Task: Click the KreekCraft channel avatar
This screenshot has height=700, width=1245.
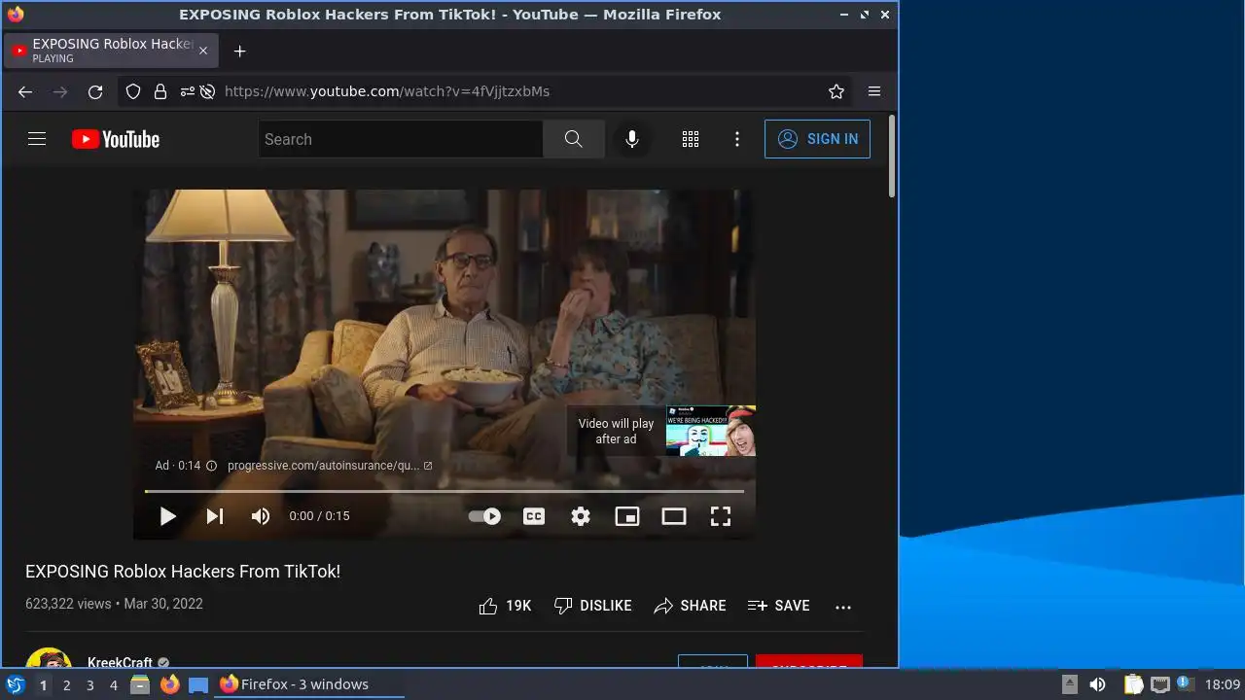Action: tap(49, 658)
